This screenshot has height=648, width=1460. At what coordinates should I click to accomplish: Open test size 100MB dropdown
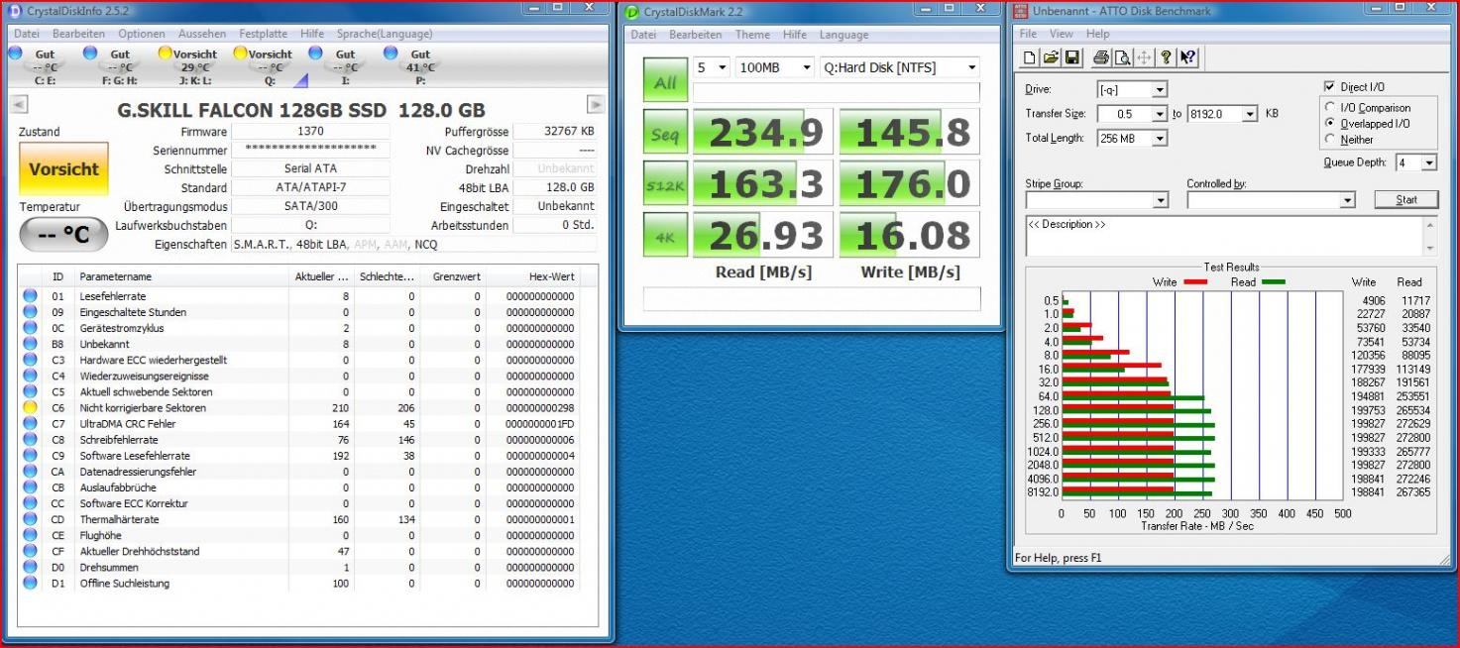pos(775,67)
